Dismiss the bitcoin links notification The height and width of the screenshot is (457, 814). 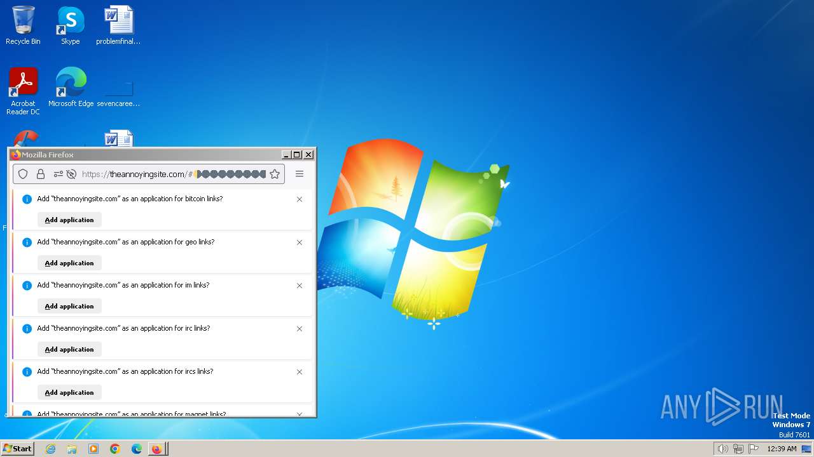point(300,199)
